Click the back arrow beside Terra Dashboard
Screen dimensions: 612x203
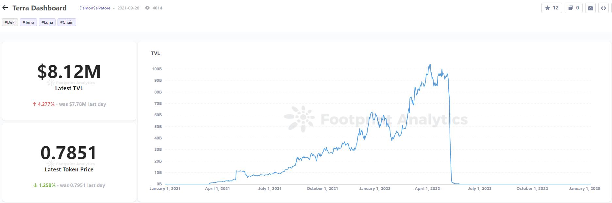coord(5,8)
